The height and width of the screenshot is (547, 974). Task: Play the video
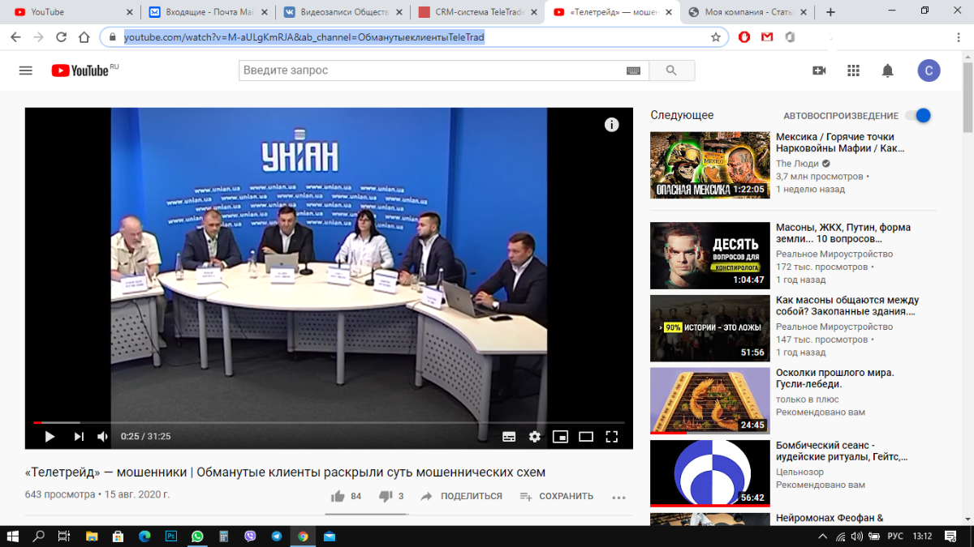pos(50,436)
